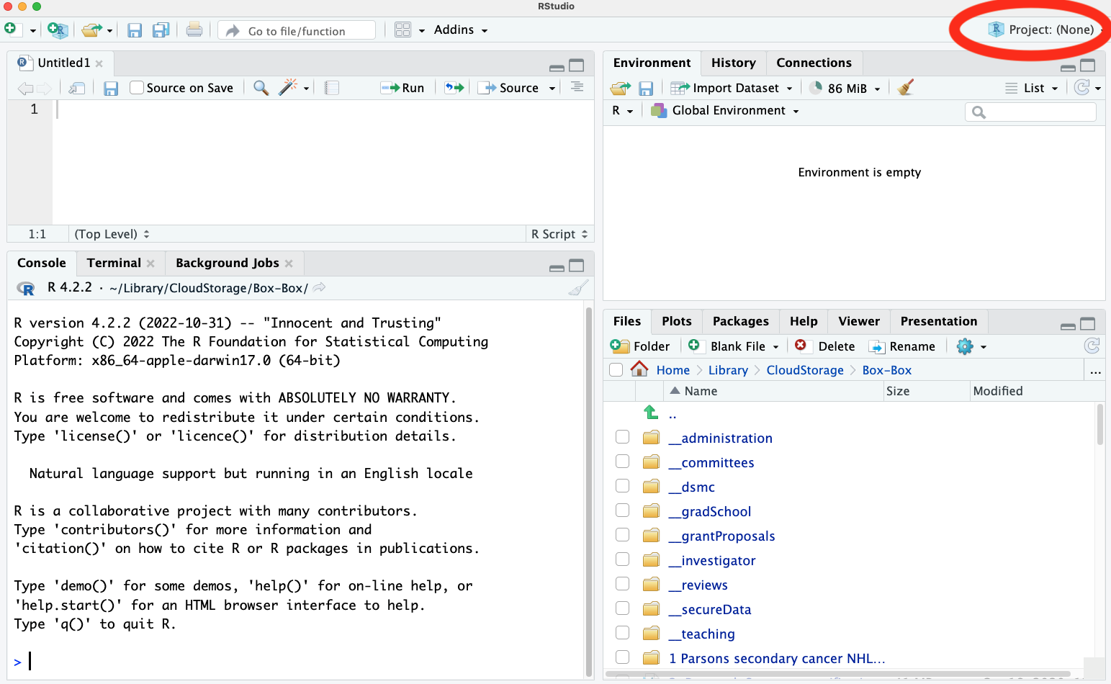Switch to the Connections tab
Image resolution: width=1111 pixels, height=684 pixels.
tap(814, 63)
